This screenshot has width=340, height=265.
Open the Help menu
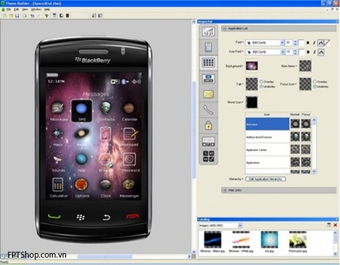47,9
